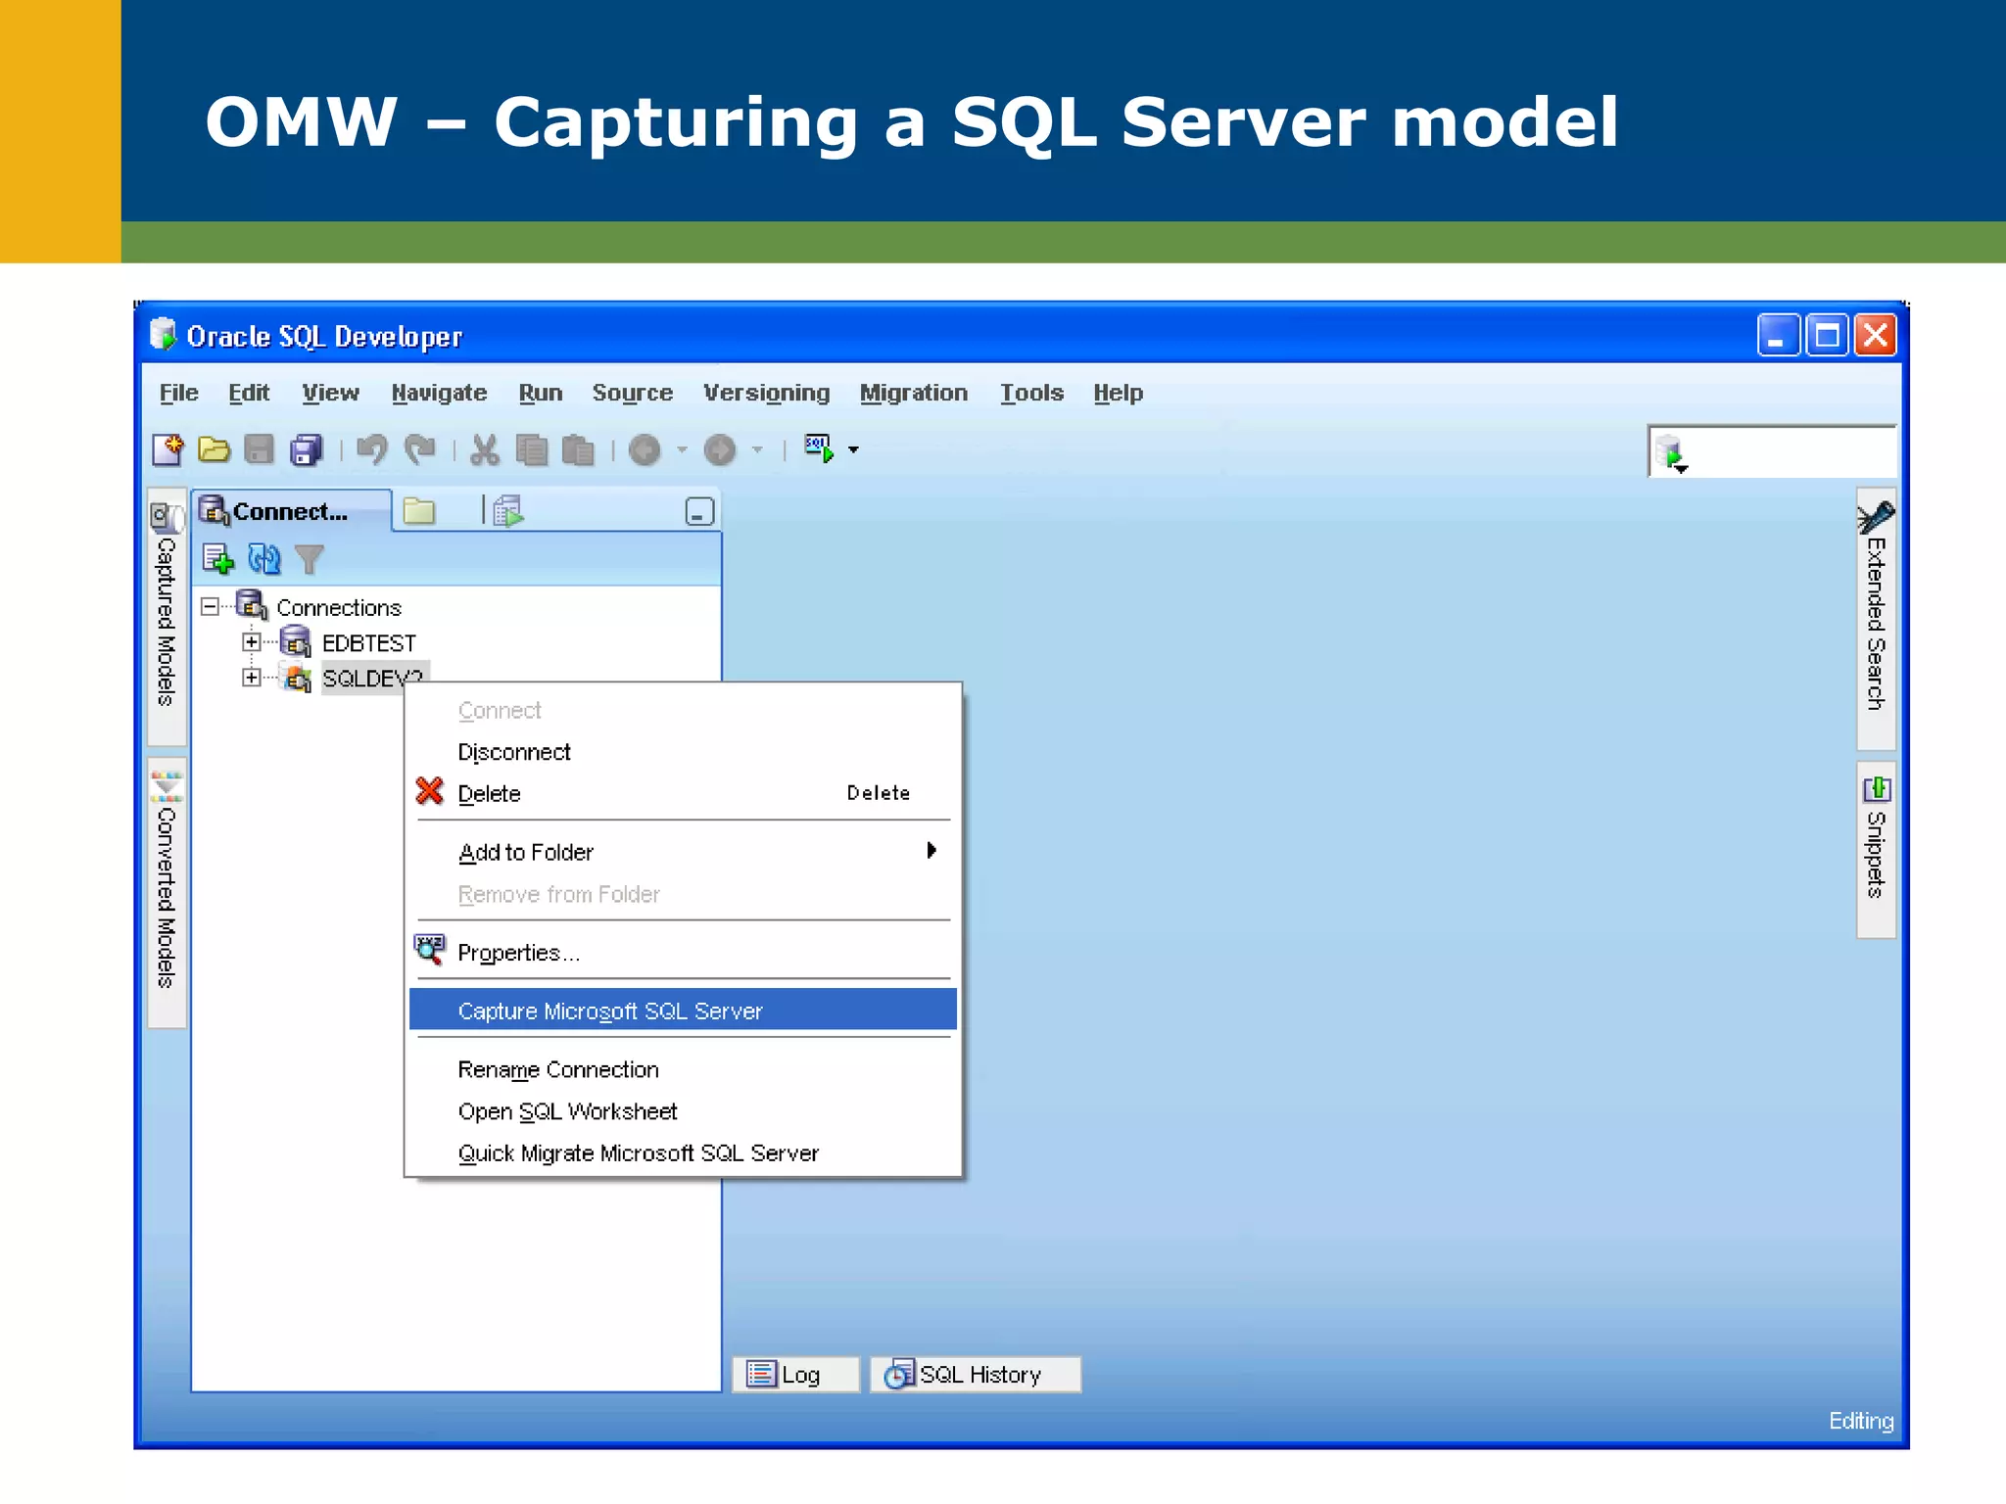
Task: Choose Quick Migrate Microsoft SQL Server
Action: coord(683,1153)
